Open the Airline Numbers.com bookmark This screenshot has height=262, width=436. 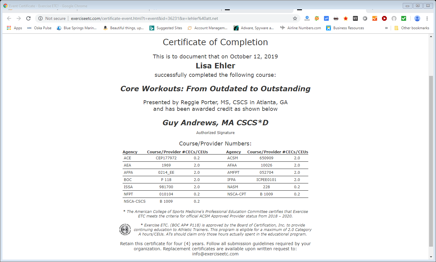(x=301, y=28)
